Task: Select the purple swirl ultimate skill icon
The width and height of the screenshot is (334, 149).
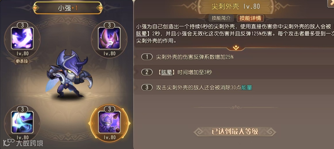Action: coord(22,38)
